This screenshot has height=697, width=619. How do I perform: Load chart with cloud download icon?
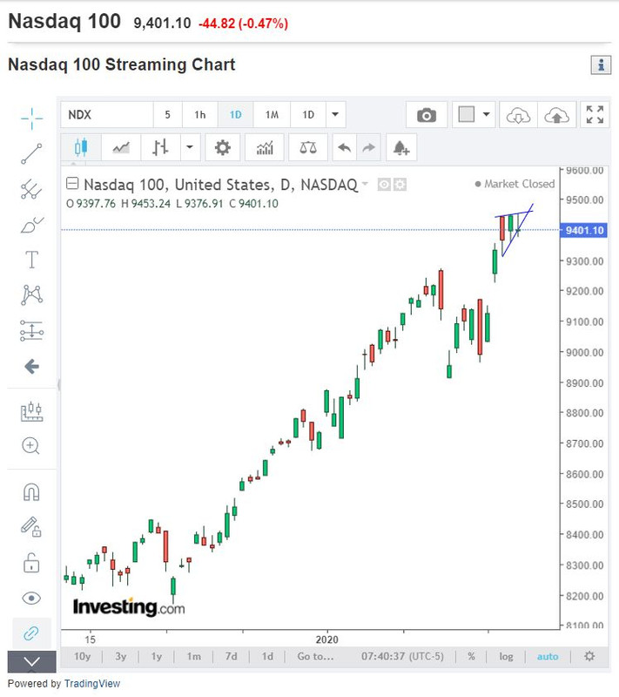click(x=518, y=115)
